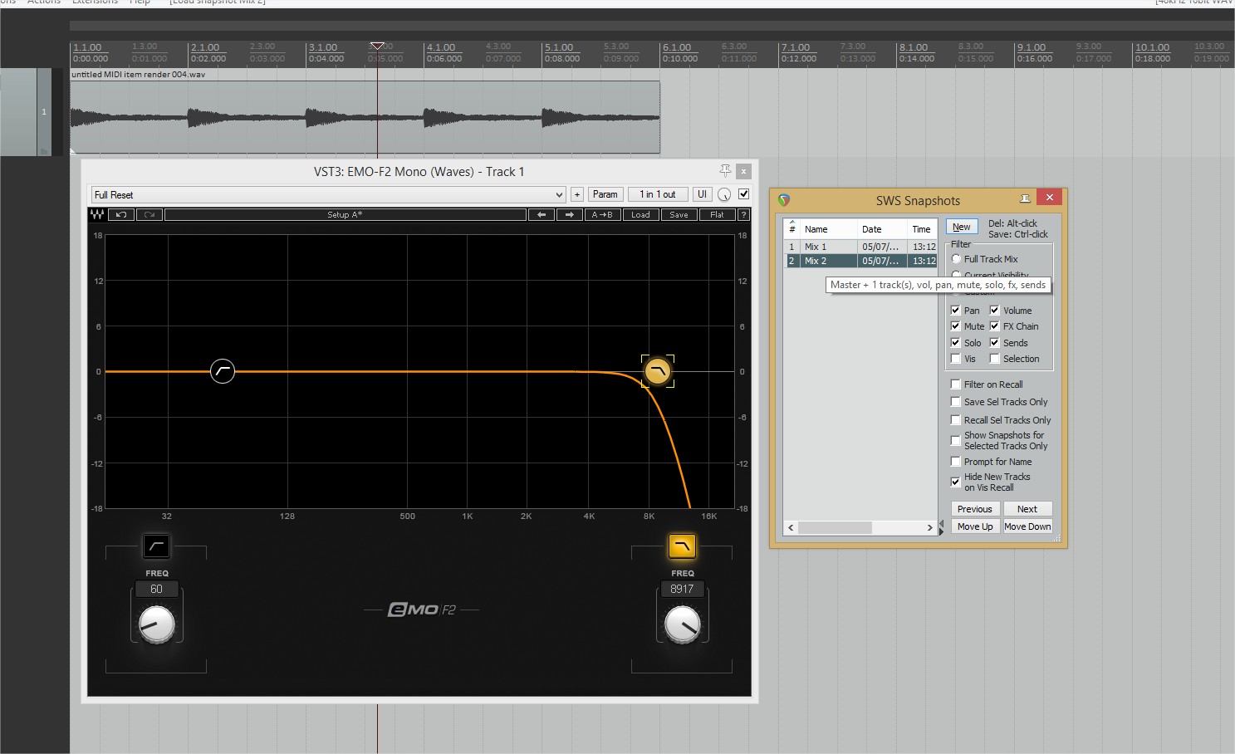Enable Save Sel Tracks Only
The image size is (1235, 754).
pos(956,402)
